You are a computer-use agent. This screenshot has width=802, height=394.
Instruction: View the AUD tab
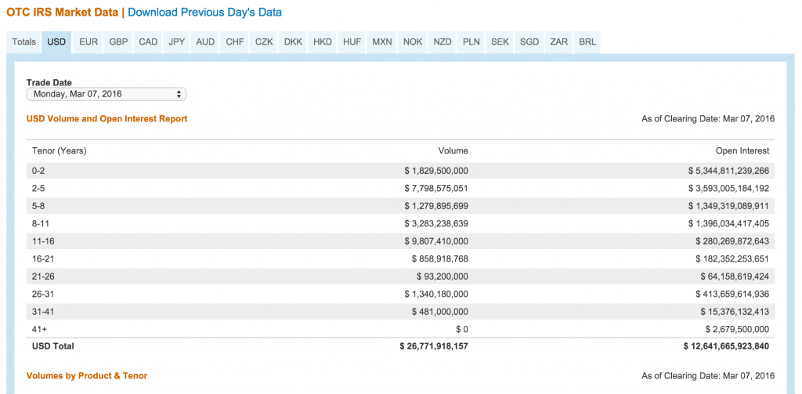(x=205, y=42)
